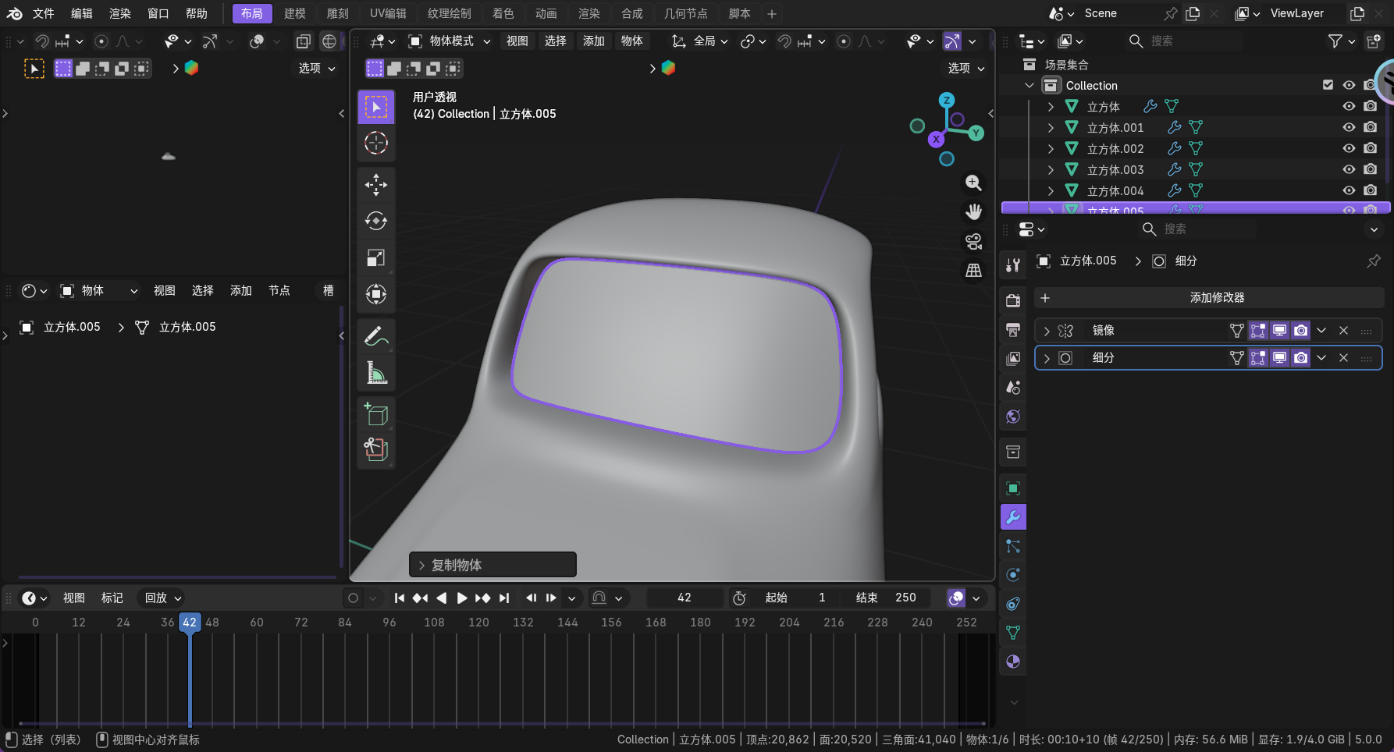
Task: Choose the Annotate pencil tool
Action: click(x=375, y=336)
